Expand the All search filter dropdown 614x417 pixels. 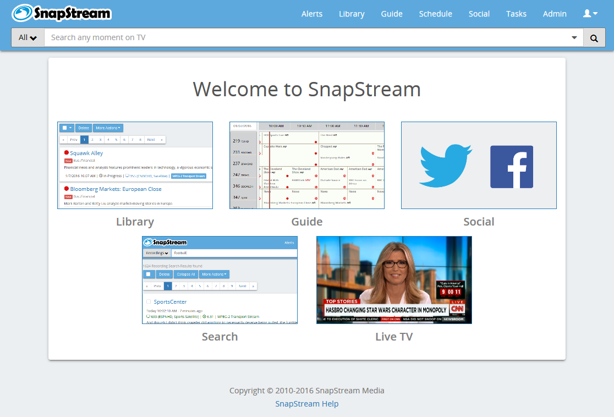(x=28, y=38)
